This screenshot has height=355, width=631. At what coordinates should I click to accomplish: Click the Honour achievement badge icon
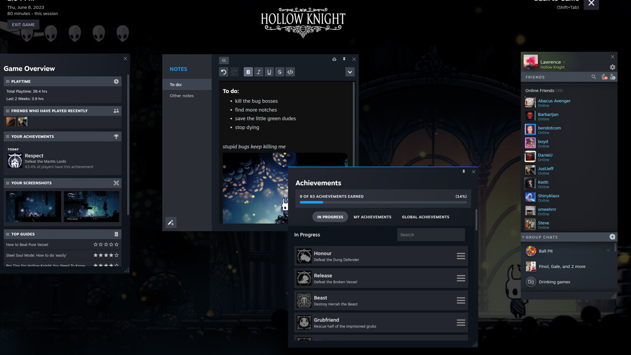point(304,256)
